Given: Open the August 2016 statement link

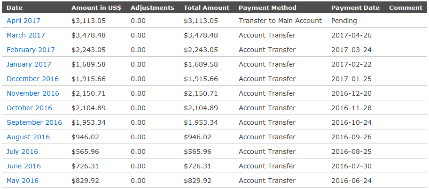Looking at the screenshot, I should [28, 137].
